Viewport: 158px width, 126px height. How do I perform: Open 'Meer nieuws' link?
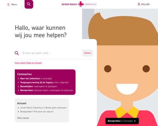tap(23, 118)
